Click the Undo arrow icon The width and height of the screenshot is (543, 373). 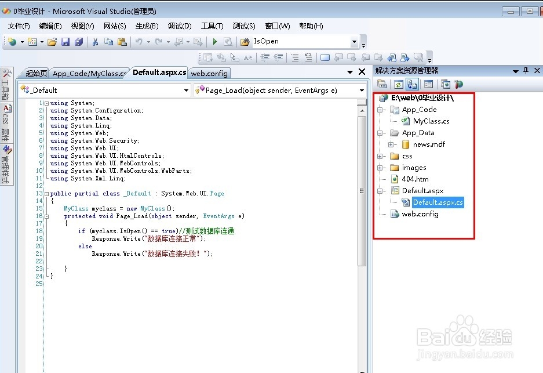pyautogui.click(x=139, y=42)
